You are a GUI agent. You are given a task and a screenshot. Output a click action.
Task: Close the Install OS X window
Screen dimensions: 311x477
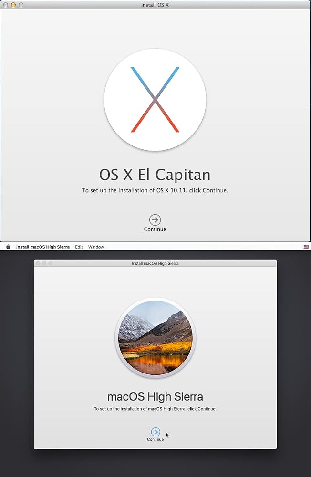(5, 5)
